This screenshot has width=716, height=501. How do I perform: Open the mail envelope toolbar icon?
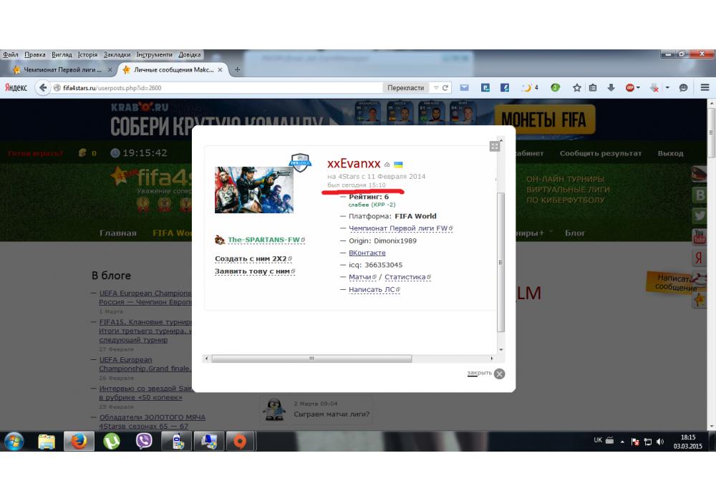pos(465,87)
